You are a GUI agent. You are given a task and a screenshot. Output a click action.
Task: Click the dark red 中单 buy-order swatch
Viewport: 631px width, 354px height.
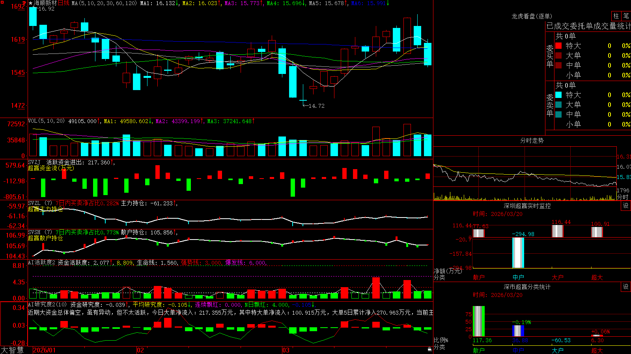(558, 65)
